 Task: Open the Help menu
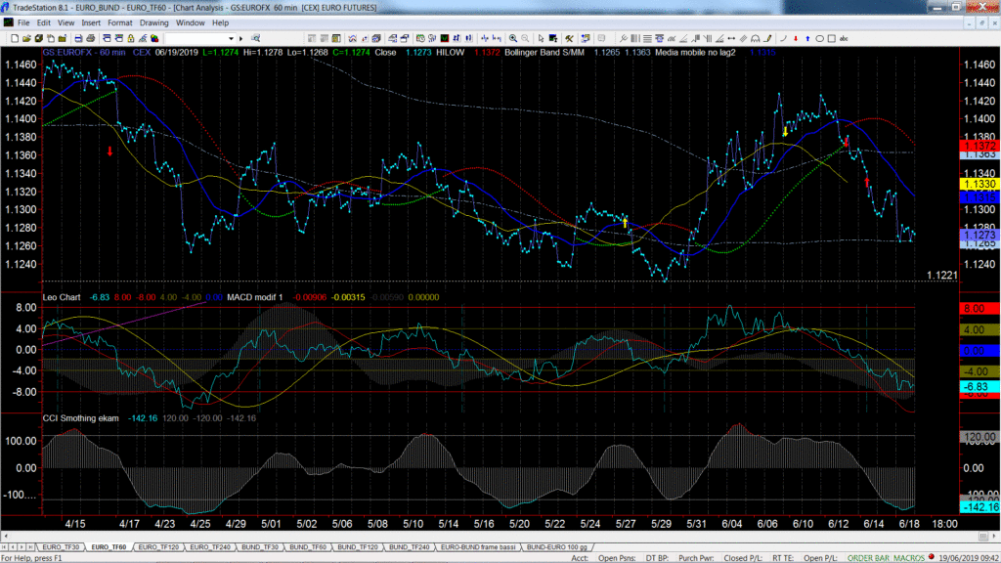click(220, 23)
